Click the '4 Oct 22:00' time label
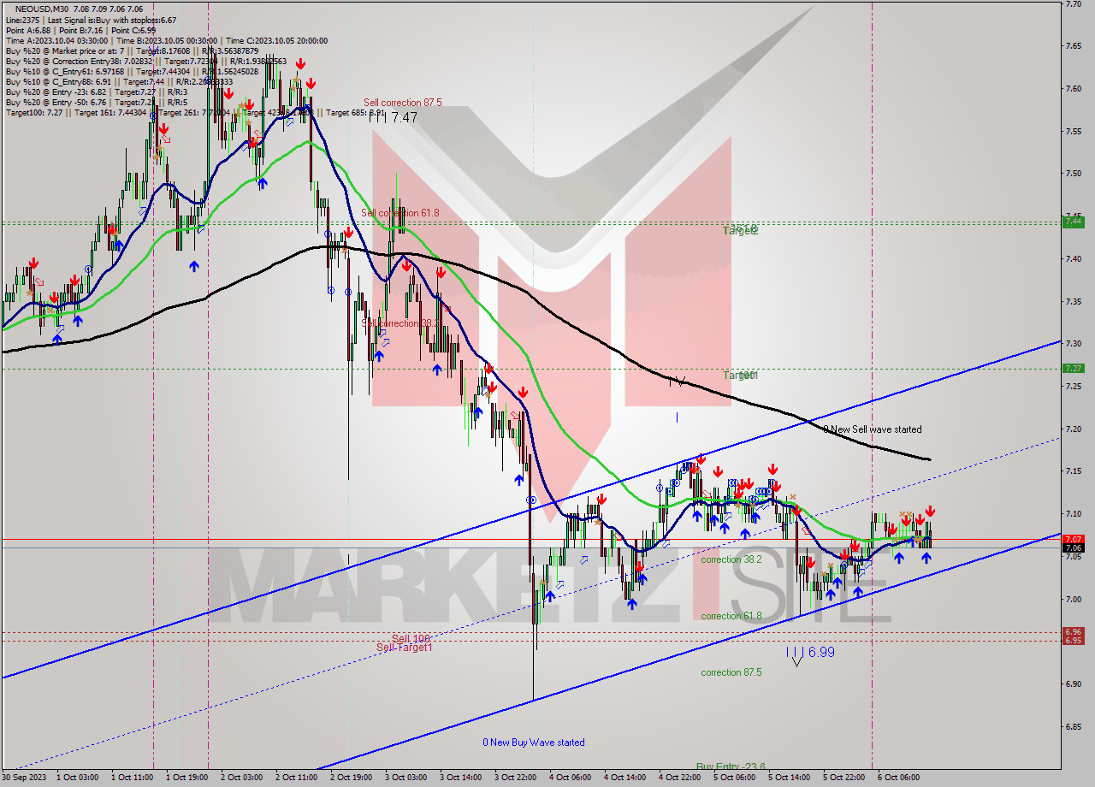The image size is (1095, 787). [680, 778]
